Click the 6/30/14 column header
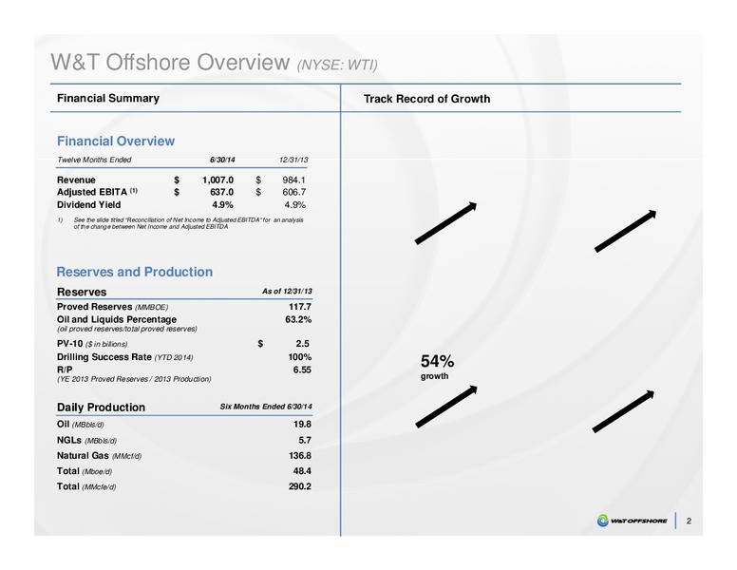 [222, 160]
